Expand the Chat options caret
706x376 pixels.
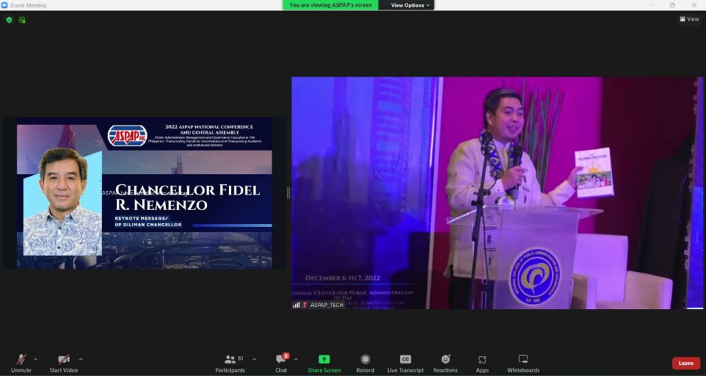click(x=296, y=359)
